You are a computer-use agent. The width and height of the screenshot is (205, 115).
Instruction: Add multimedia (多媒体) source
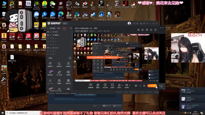pyautogui.click(x=112, y=86)
